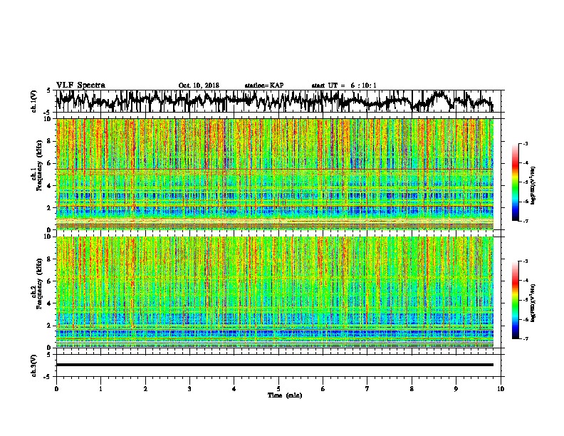Click the ch.2 color bar log(PSD) label
Viewport: 564px width, 436px height.
pos(533,303)
